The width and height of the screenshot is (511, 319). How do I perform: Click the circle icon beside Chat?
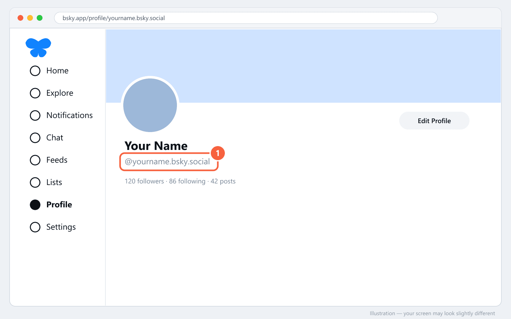click(35, 138)
